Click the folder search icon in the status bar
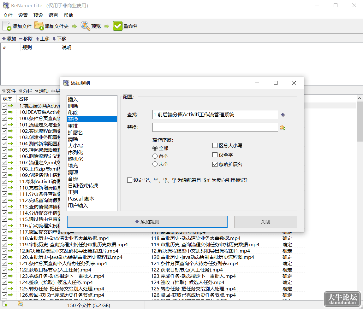 tap(21, 304)
